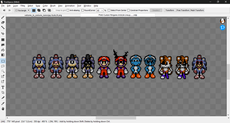Toggle Snap to grid checkbox
Viewport: 230px width, 123px height.
point(54,10)
